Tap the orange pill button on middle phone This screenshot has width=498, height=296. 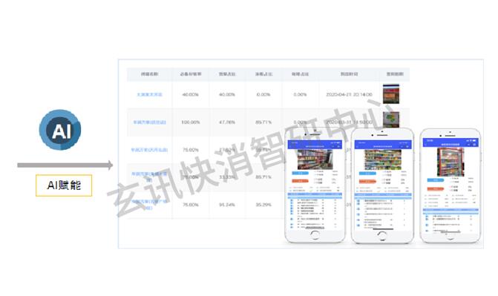coord(367,182)
